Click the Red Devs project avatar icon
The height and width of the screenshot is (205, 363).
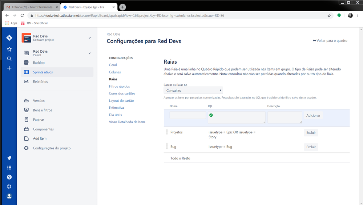(x=27, y=38)
